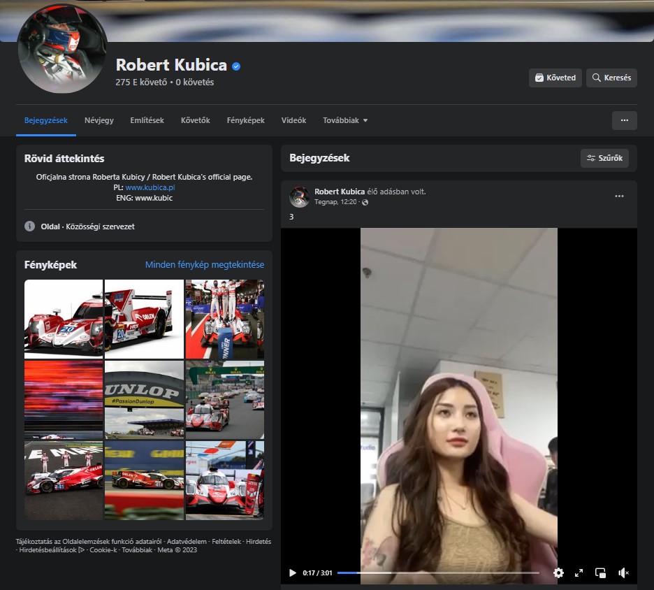
Task: Expand the footer Továbbiak link
Action: point(138,549)
